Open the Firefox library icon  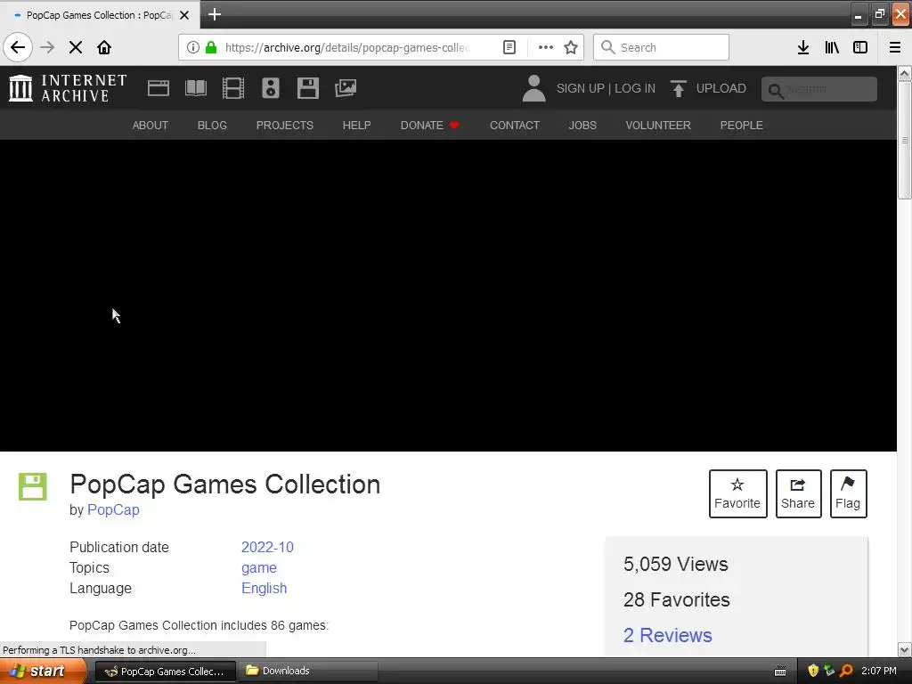[832, 47]
